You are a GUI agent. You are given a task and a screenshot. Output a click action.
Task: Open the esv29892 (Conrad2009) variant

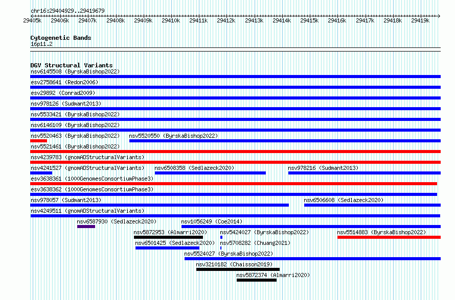[x=63, y=93]
